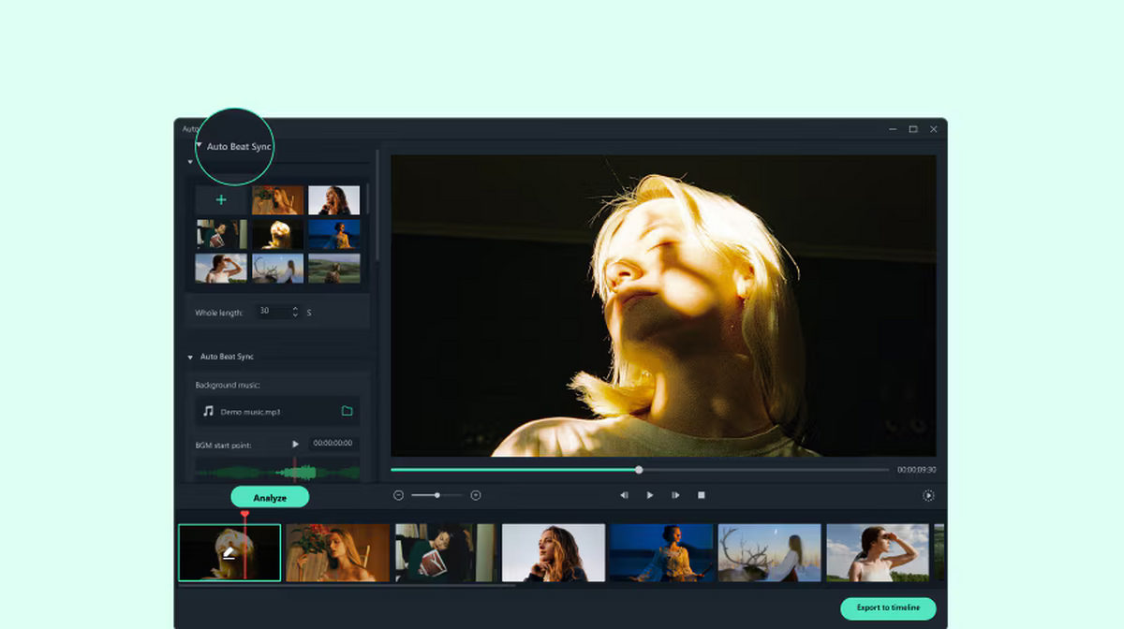Screen dimensions: 1124x629
Task: Click the Export to timeline button
Action: click(888, 608)
